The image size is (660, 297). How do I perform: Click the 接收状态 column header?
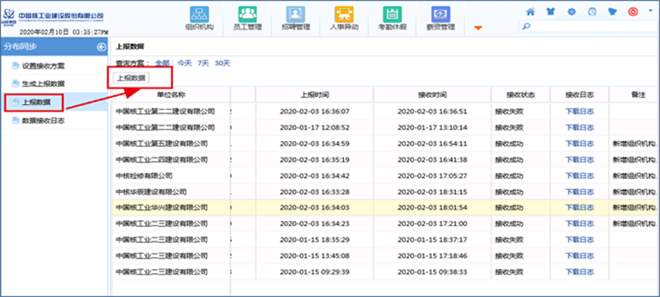coord(521,95)
